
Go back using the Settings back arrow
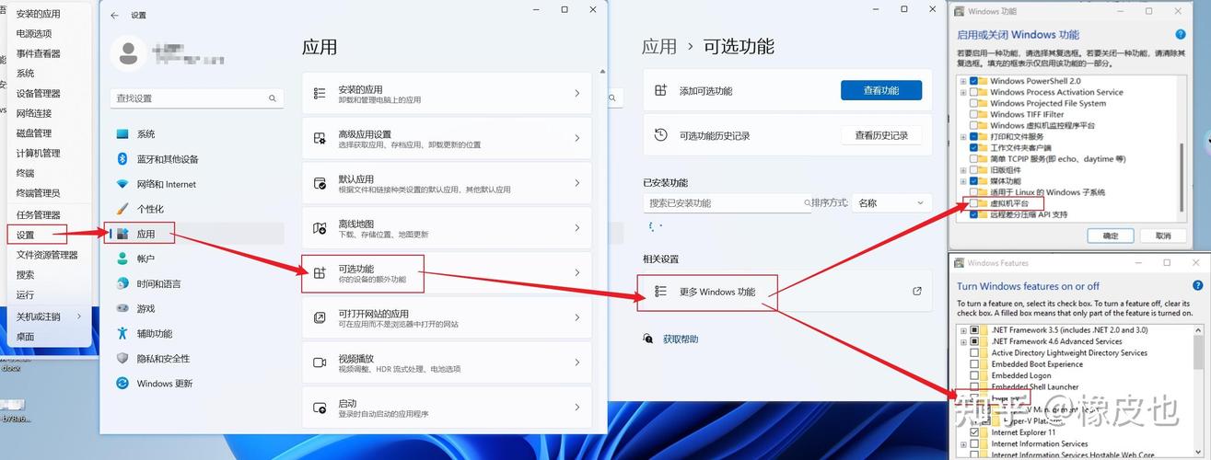click(114, 16)
